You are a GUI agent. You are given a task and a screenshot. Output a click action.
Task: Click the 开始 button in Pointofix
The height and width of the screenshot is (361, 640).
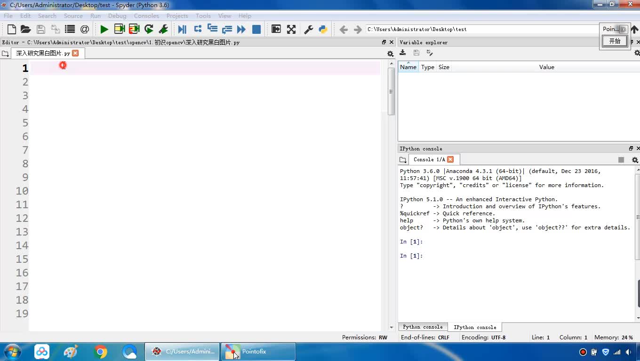(615, 41)
